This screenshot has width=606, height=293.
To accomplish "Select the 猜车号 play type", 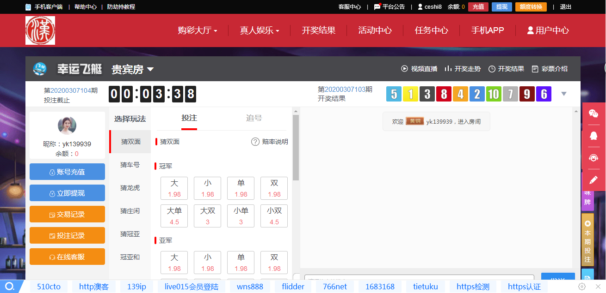I will tap(130, 165).
